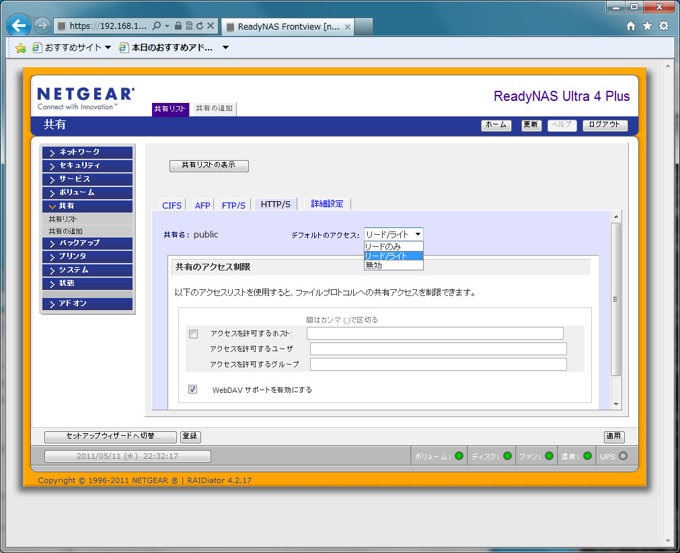
Task: Open the IE tools gear icon
Action: 664,26
